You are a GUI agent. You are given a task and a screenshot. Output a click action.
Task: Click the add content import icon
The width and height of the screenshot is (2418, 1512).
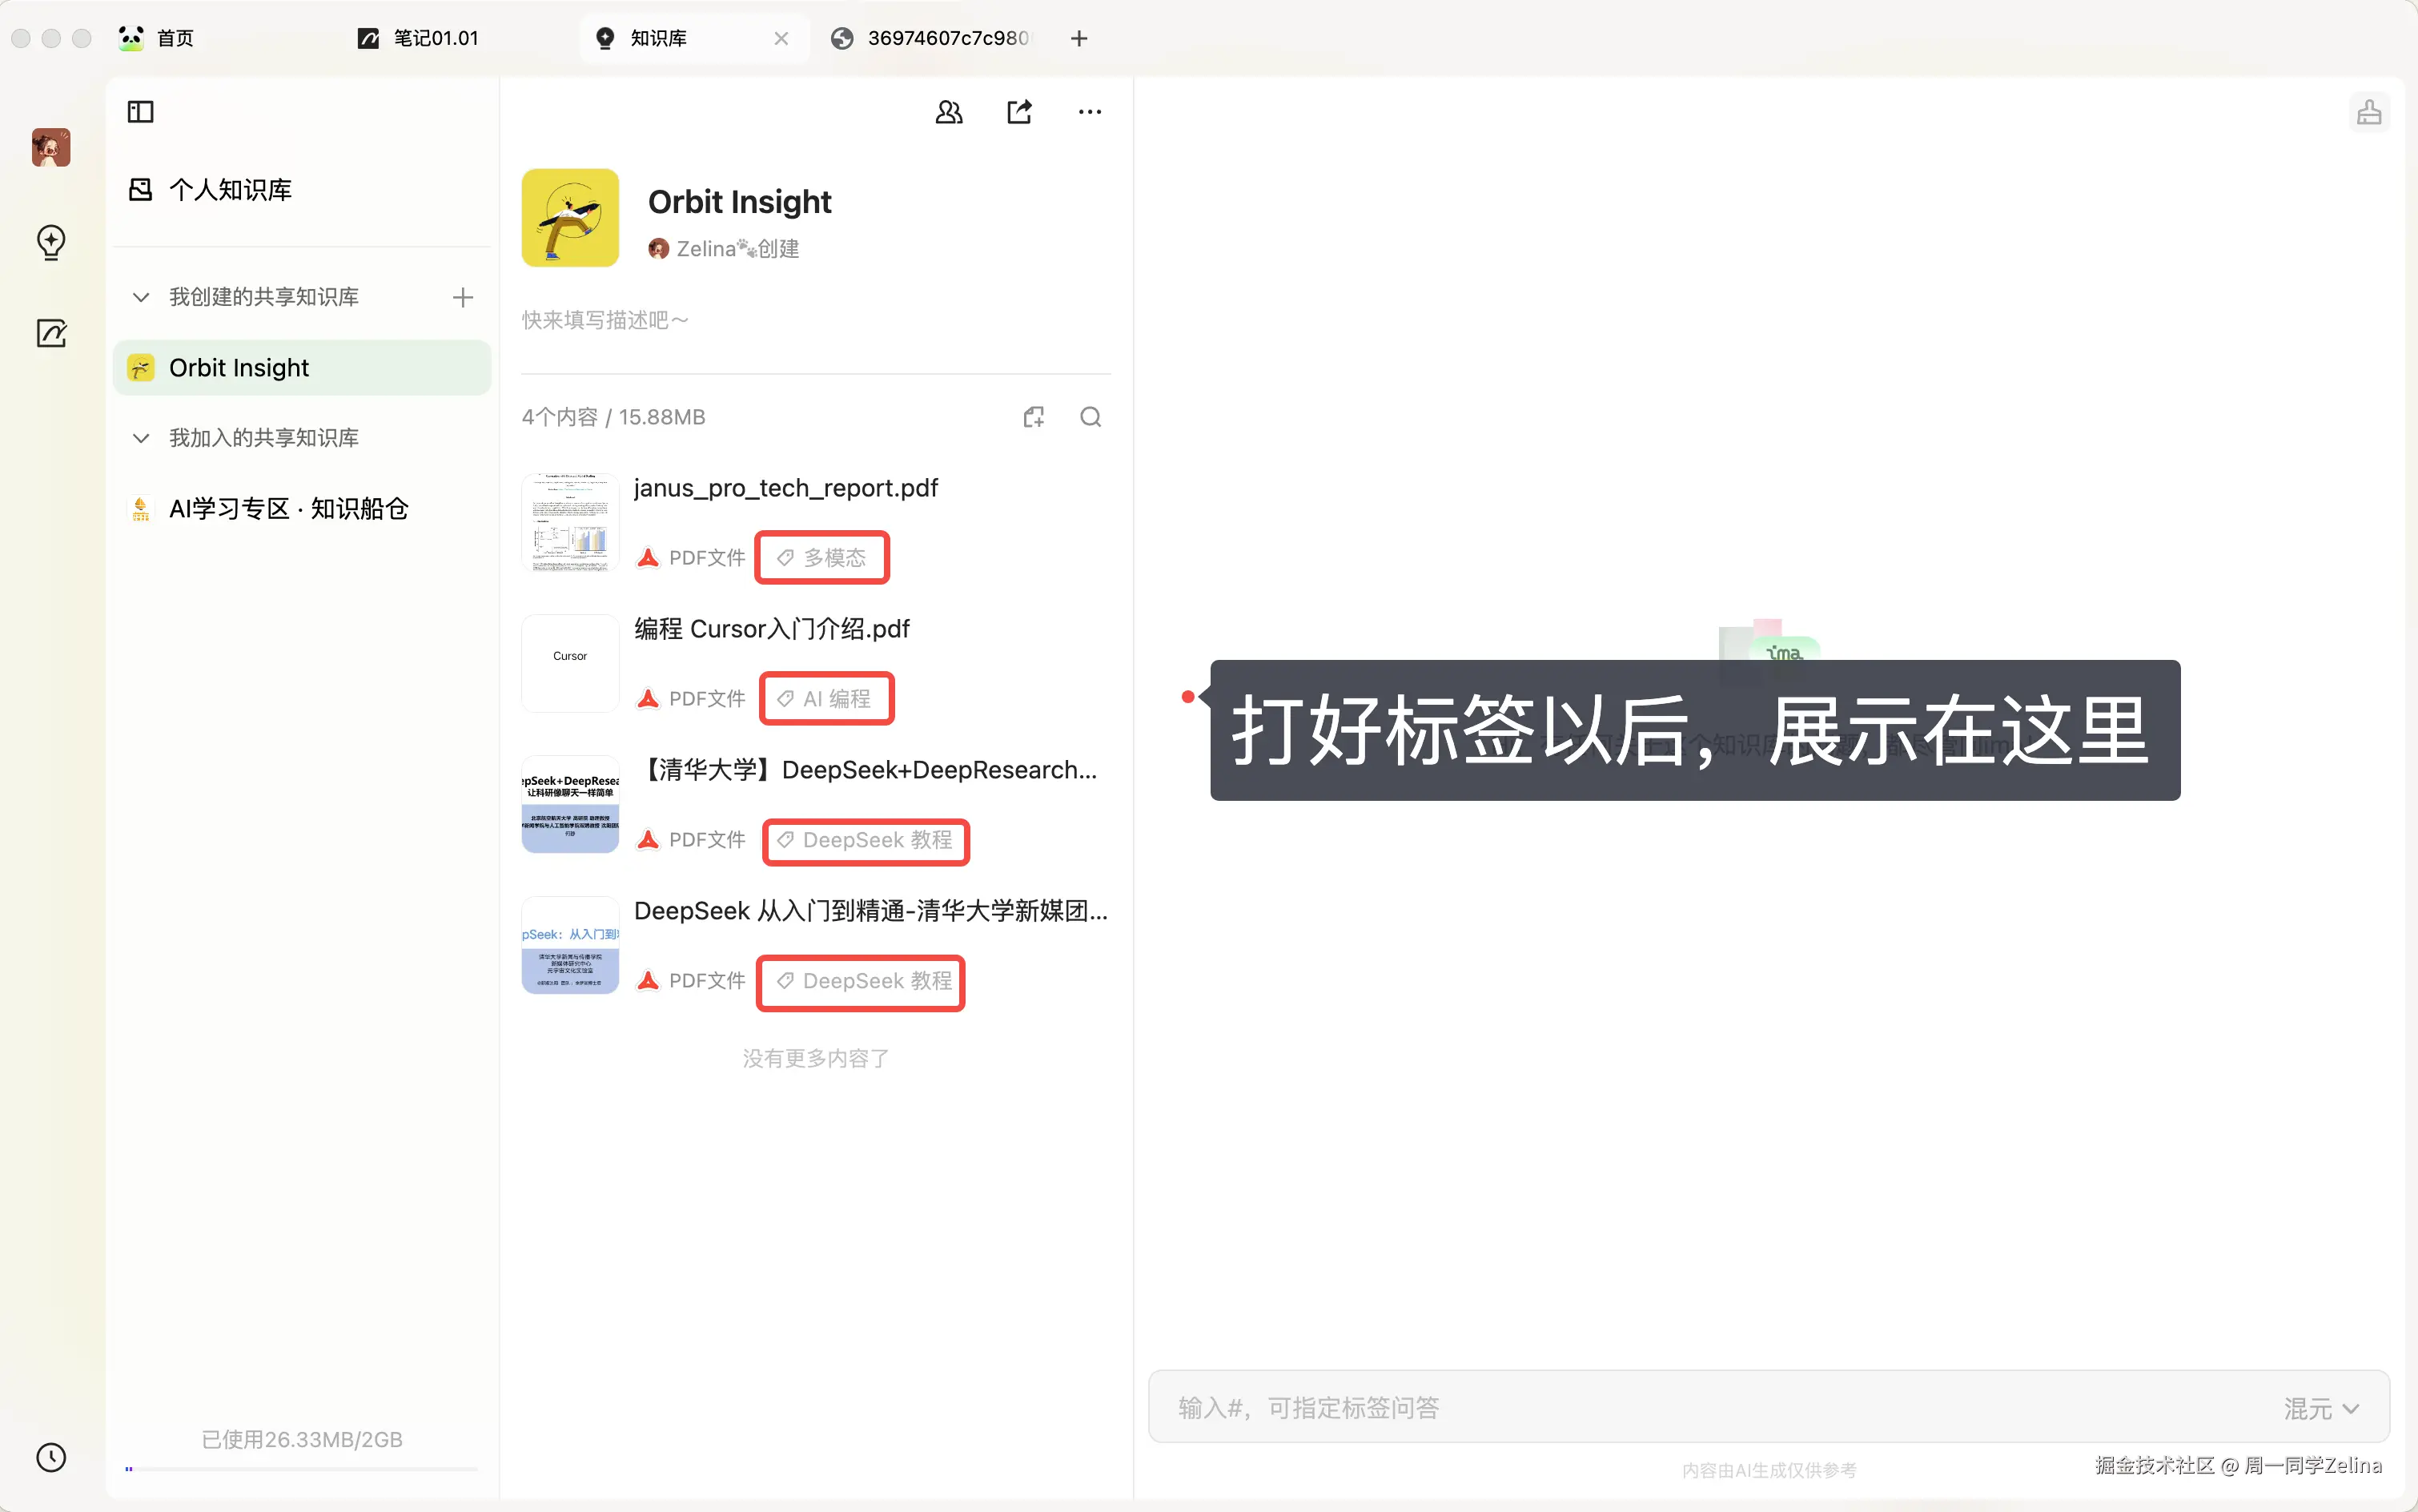(1034, 417)
